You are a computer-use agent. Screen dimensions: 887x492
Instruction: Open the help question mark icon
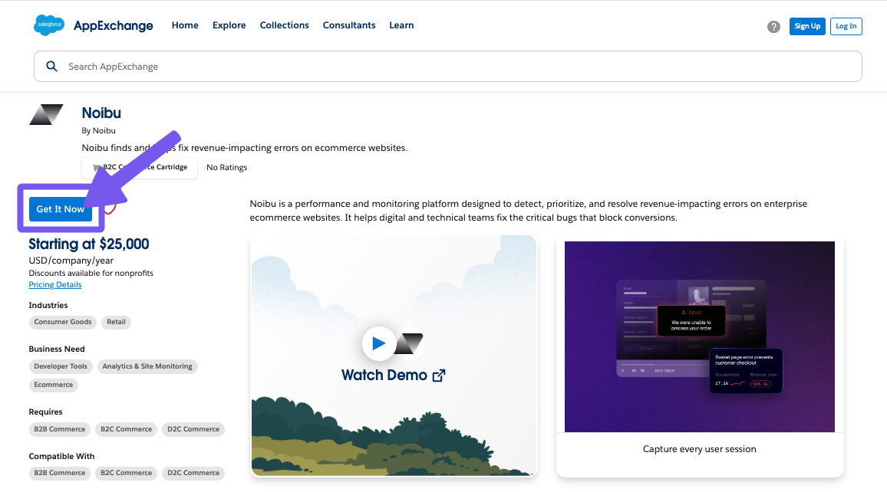pyautogui.click(x=773, y=27)
